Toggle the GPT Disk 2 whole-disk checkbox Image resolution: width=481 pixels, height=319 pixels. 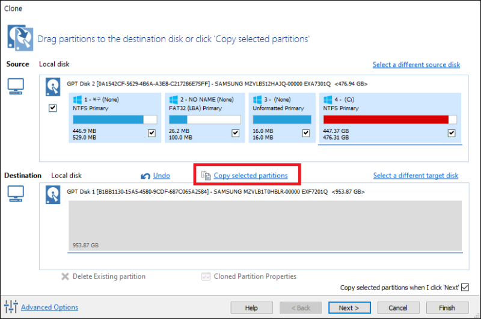53,108
